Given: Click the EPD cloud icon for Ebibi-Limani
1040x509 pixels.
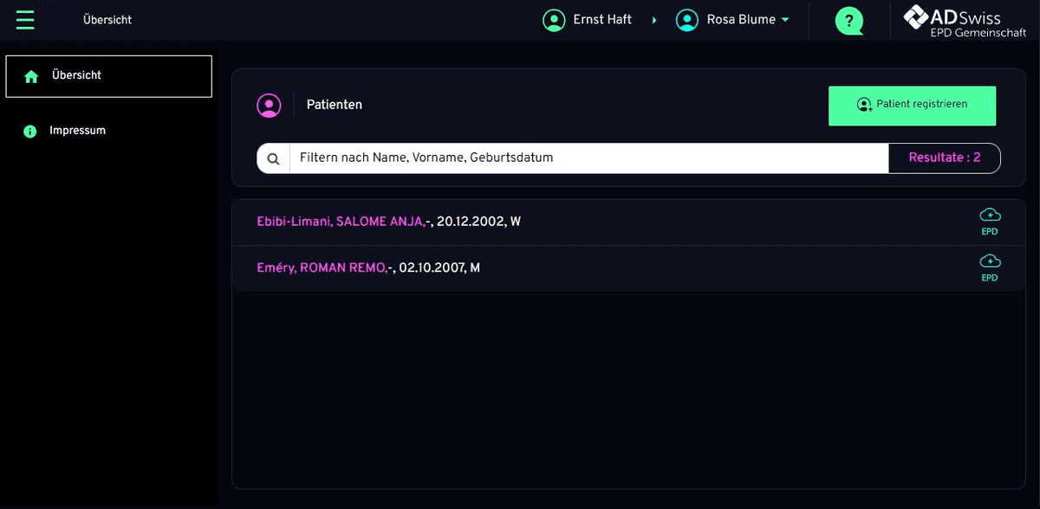Looking at the screenshot, I should (990, 215).
